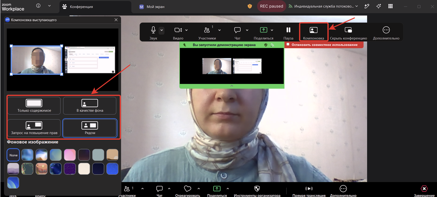
Task: Pick the underwater blue fish background
Action: (x=56, y=169)
